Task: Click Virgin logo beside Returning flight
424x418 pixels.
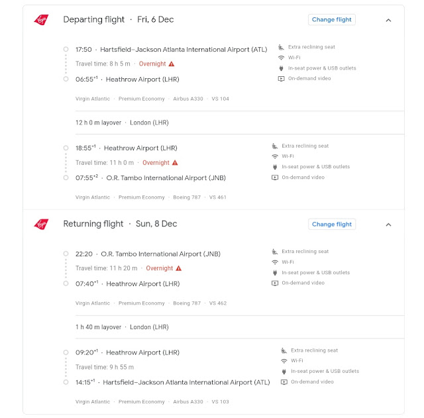Action: click(41, 224)
